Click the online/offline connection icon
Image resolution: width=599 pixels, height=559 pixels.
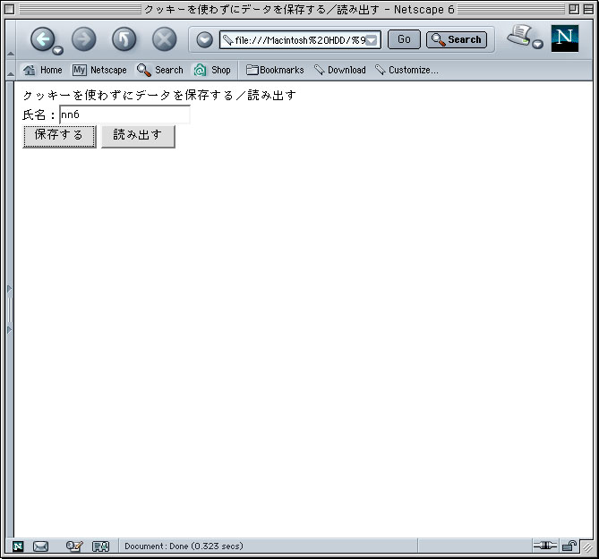coord(545,546)
